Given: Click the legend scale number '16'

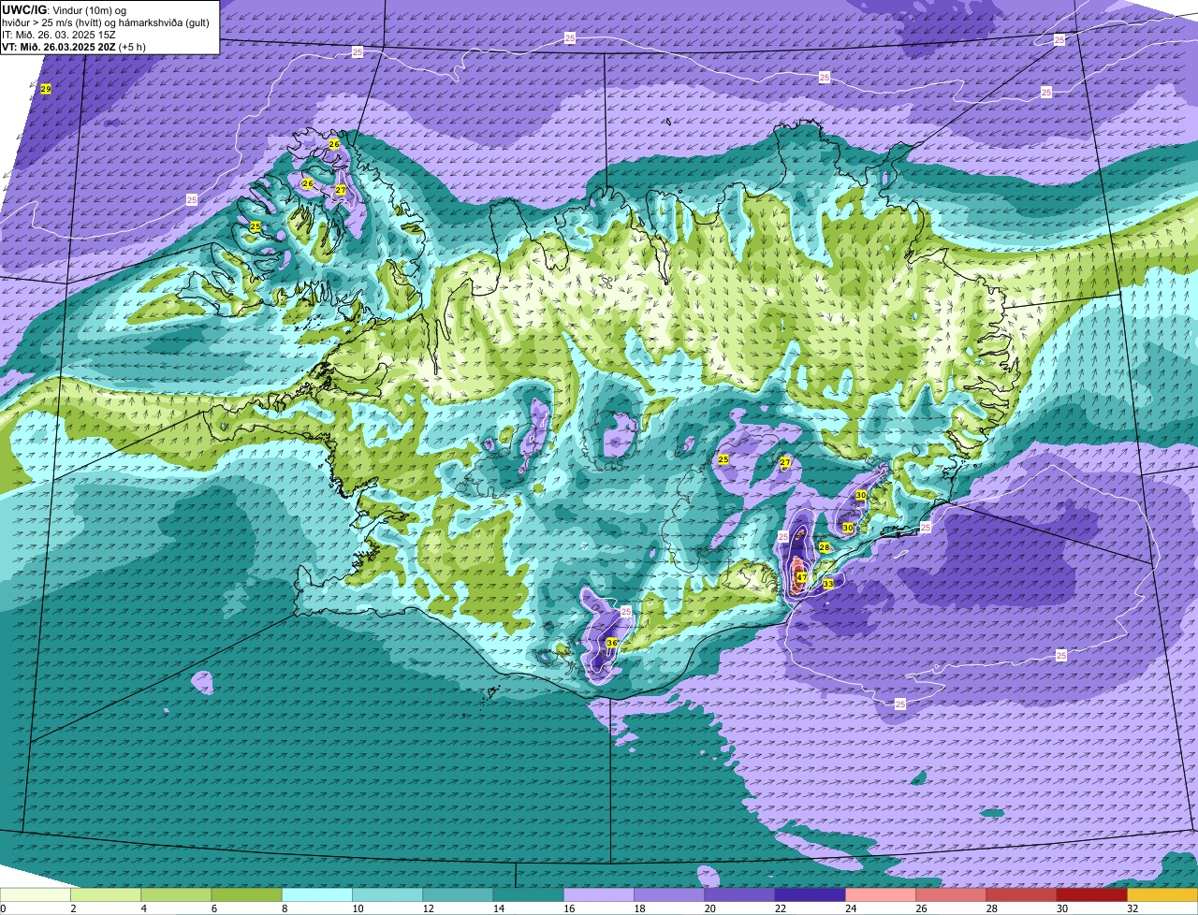Looking at the screenshot, I should (569, 908).
